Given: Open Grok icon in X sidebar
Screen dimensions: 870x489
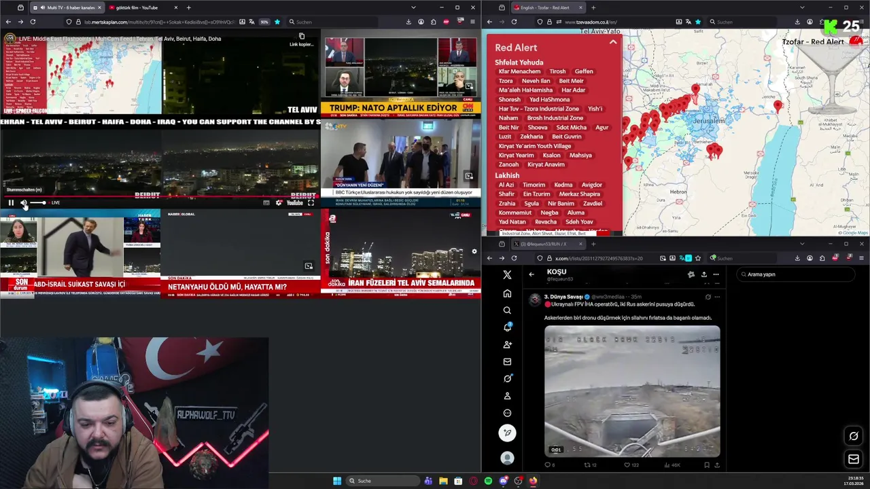Looking at the screenshot, I should coord(507,378).
